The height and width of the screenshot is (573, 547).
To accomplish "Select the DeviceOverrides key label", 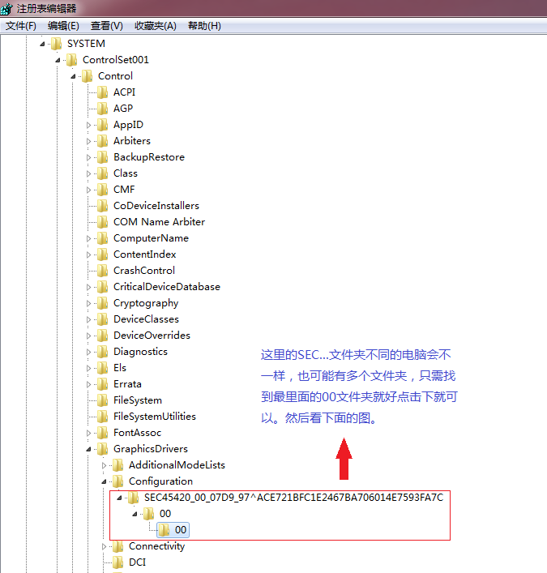I will point(152,335).
